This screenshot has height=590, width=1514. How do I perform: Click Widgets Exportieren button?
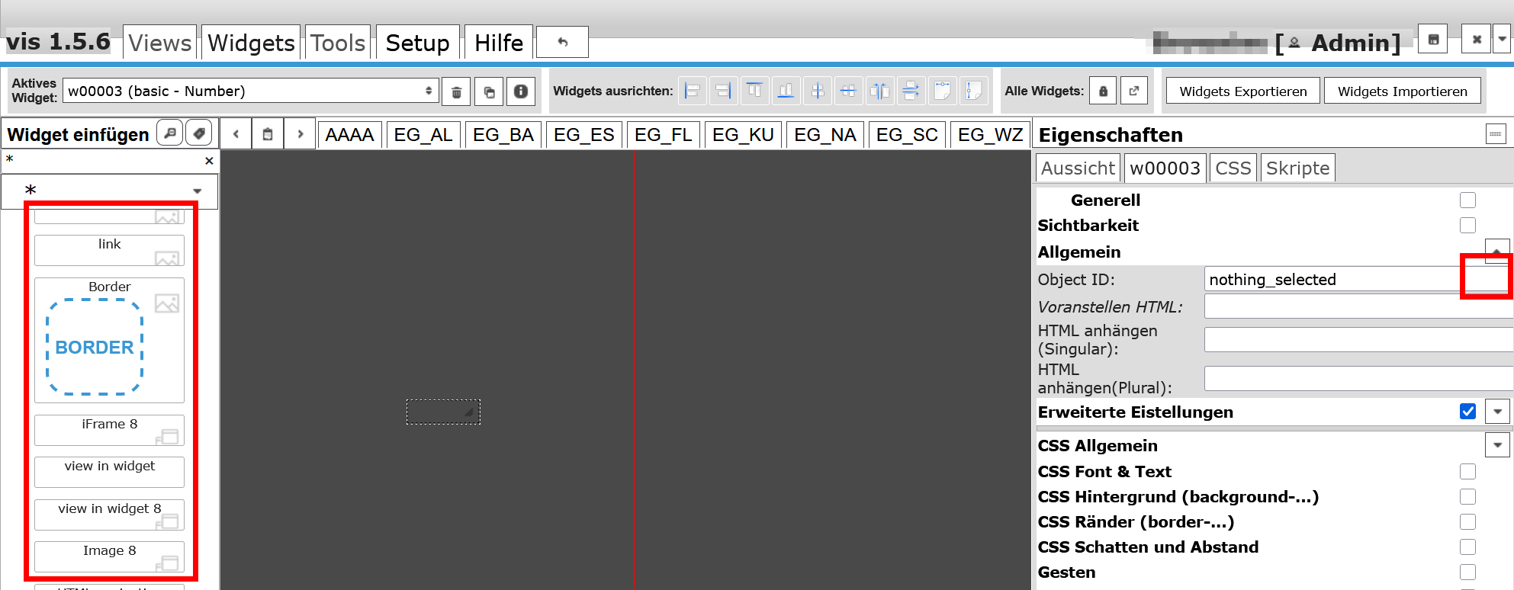1242,91
